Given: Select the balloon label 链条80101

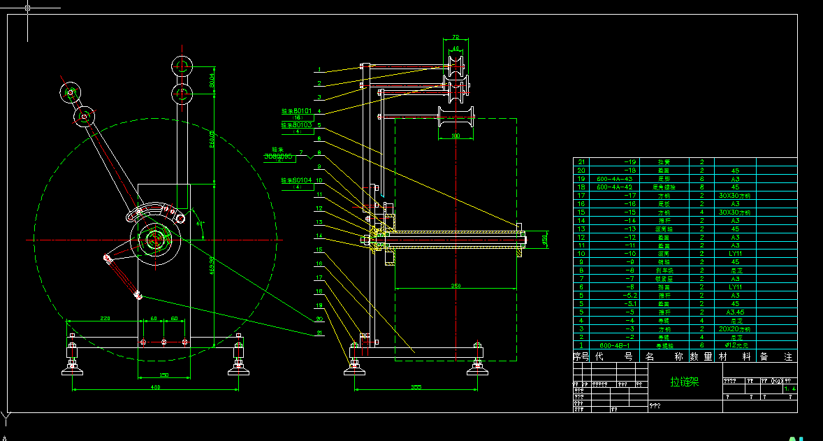Looking at the screenshot, I should (x=296, y=110).
